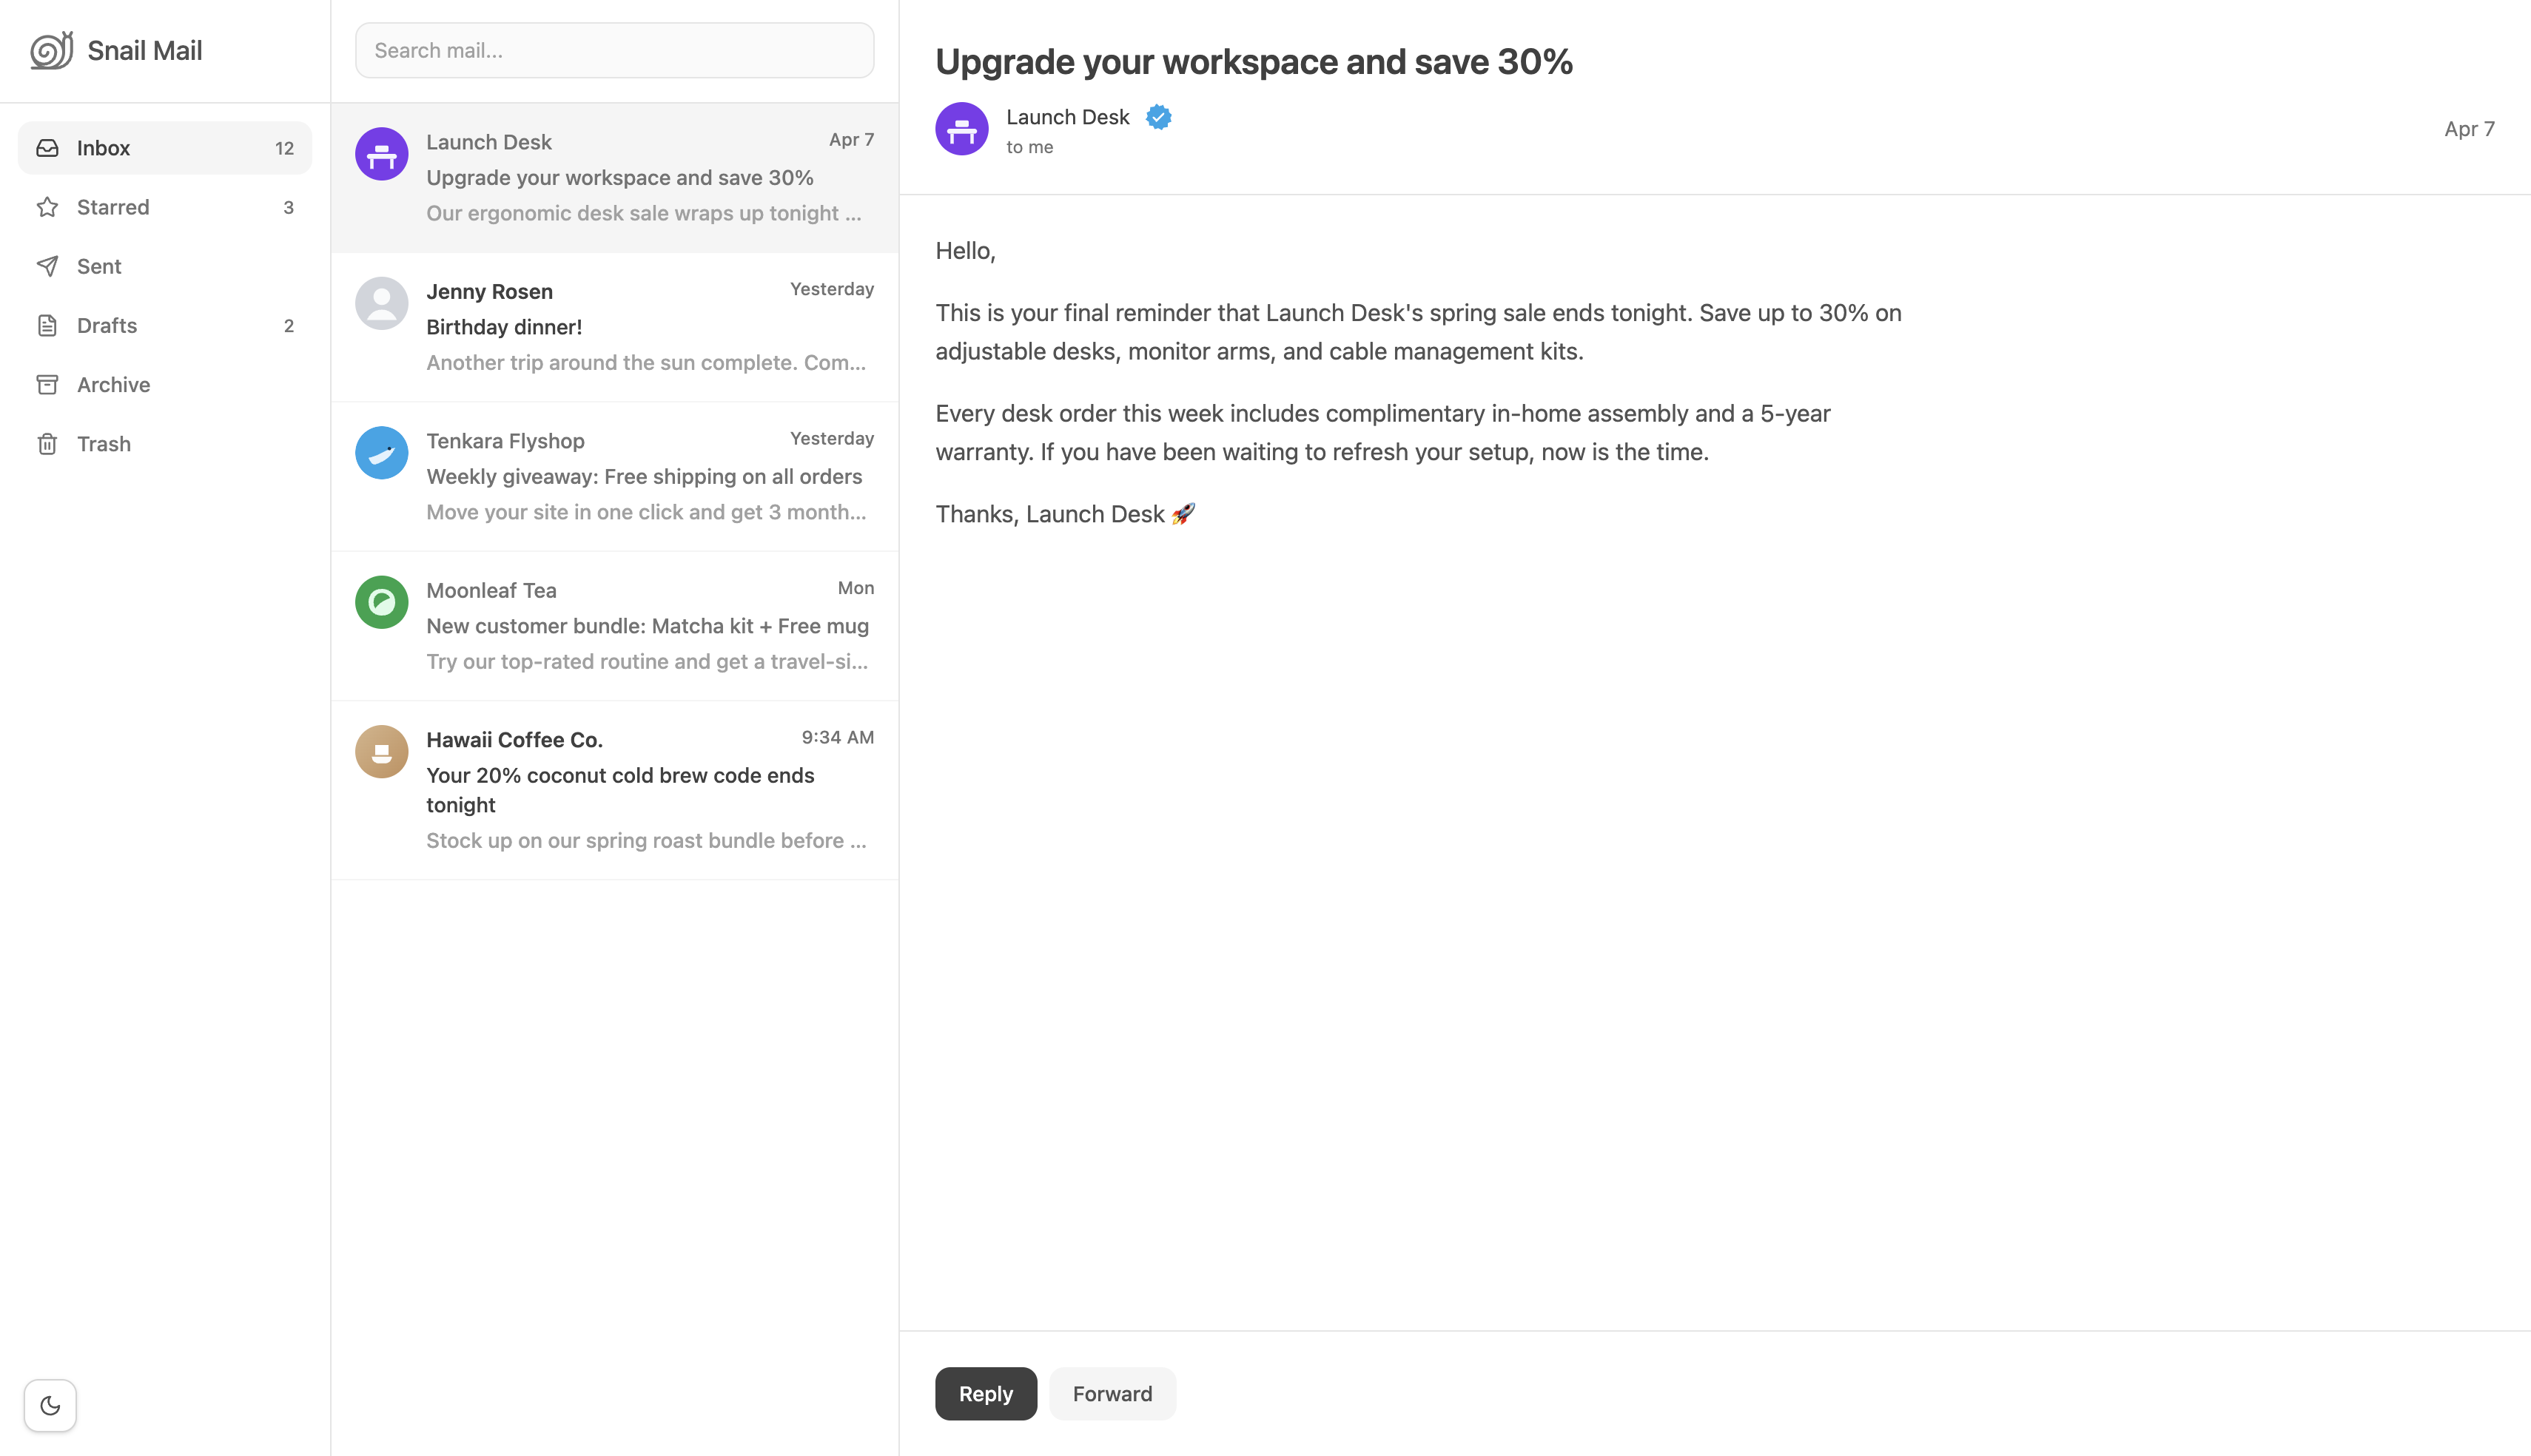Viewport: 2531px width, 1456px height.
Task: Click the Sent paper-plane icon
Action: point(48,266)
